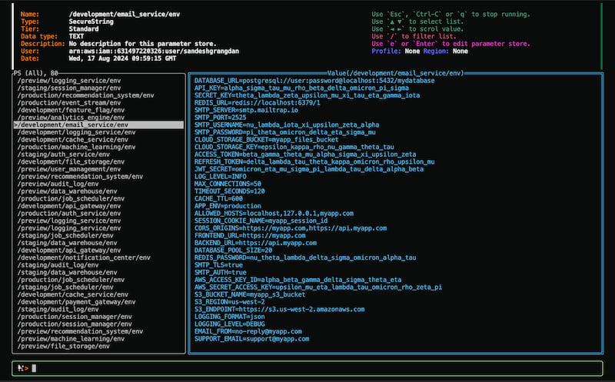Click the small icon before the orange prompt arrow
The image size is (615, 382).
point(20,368)
